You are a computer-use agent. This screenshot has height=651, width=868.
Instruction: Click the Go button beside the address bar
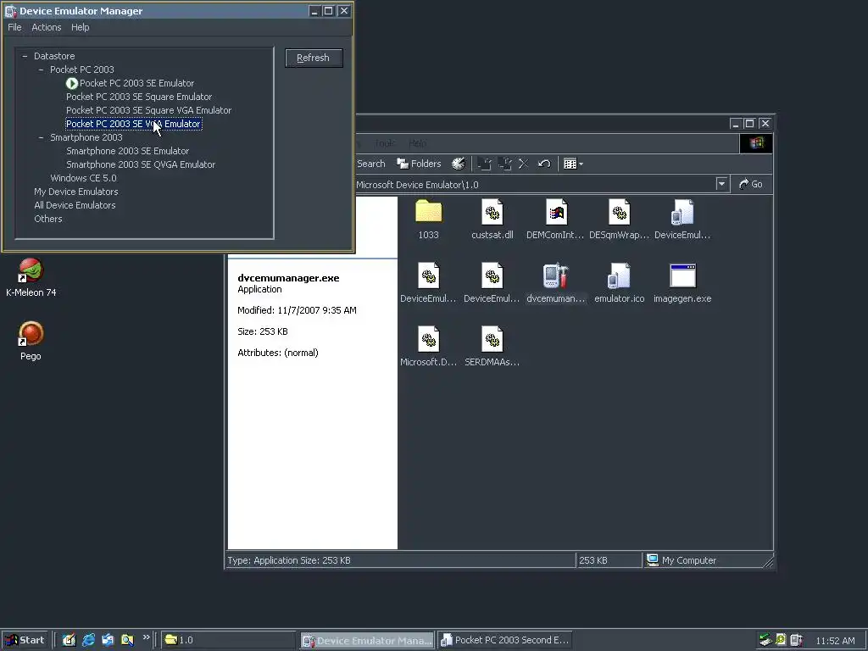751,184
